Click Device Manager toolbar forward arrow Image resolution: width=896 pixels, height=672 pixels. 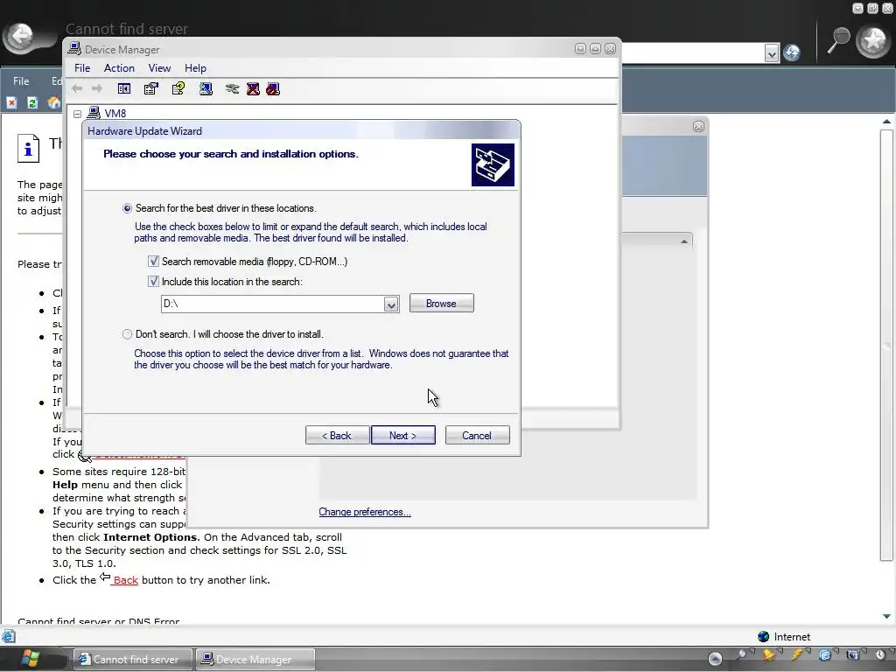pyautogui.click(x=97, y=88)
